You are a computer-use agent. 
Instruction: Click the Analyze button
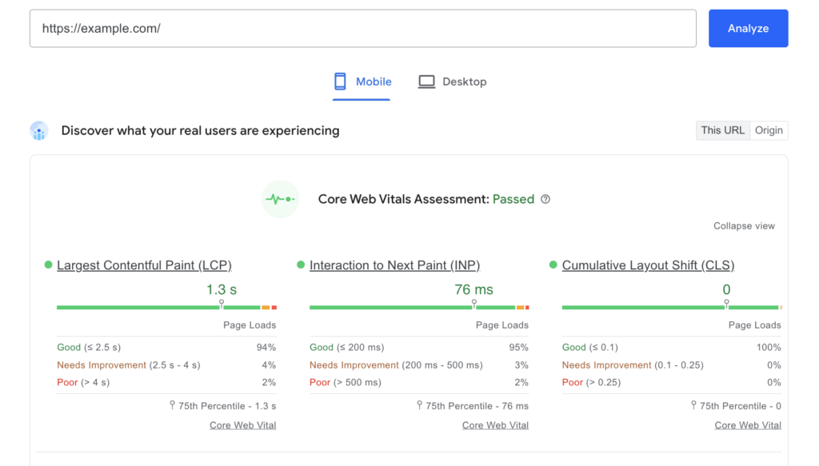[x=748, y=28]
